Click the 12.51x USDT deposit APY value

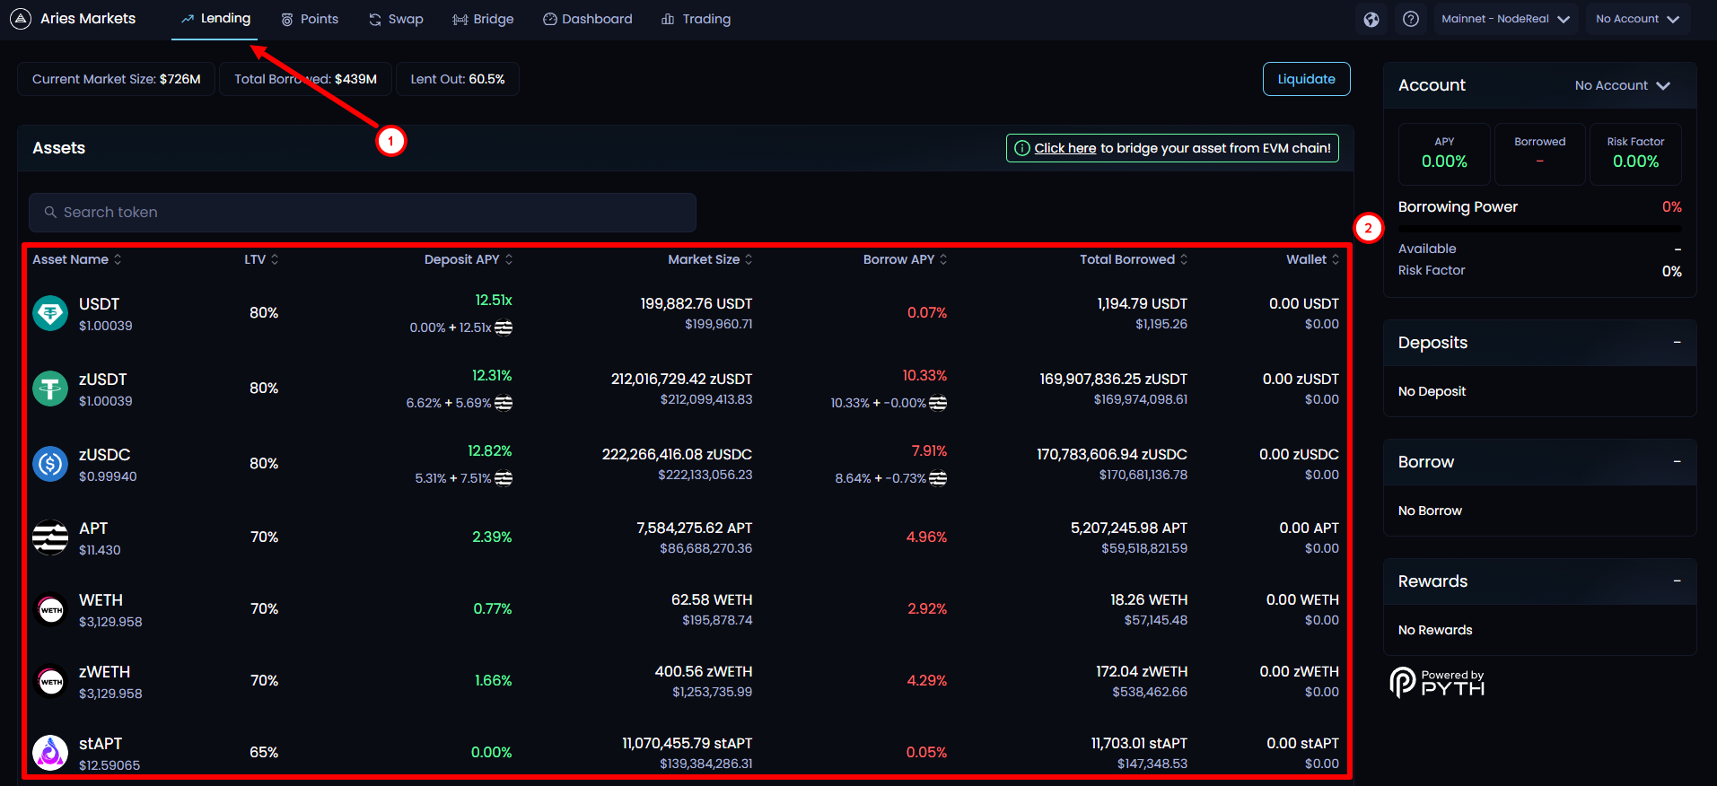[x=494, y=301]
